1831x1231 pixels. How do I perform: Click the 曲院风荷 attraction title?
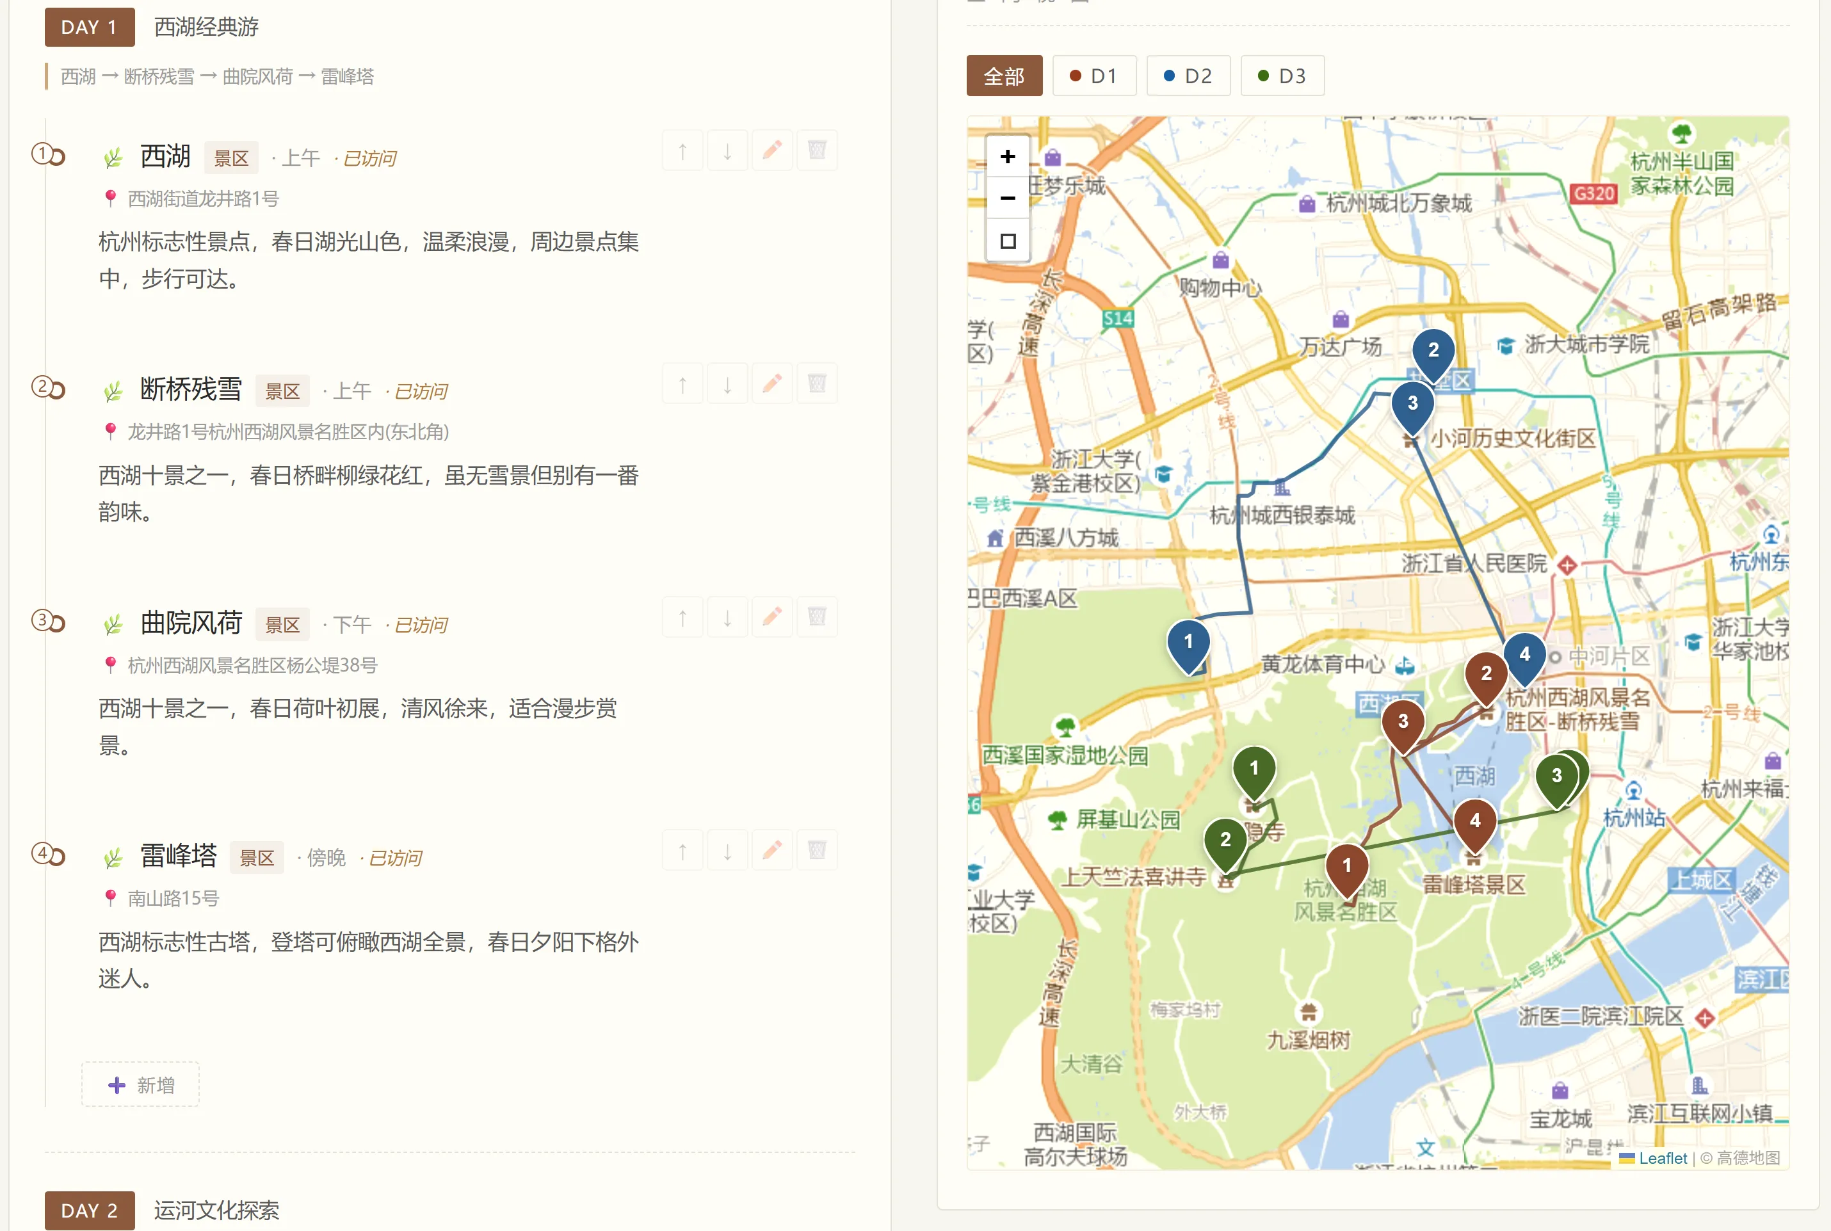click(x=191, y=623)
